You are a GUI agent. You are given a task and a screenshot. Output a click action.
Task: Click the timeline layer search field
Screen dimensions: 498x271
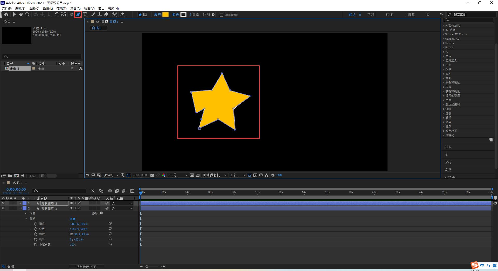coord(59,191)
